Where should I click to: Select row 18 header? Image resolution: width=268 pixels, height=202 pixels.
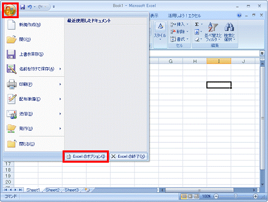click(x=8, y=170)
